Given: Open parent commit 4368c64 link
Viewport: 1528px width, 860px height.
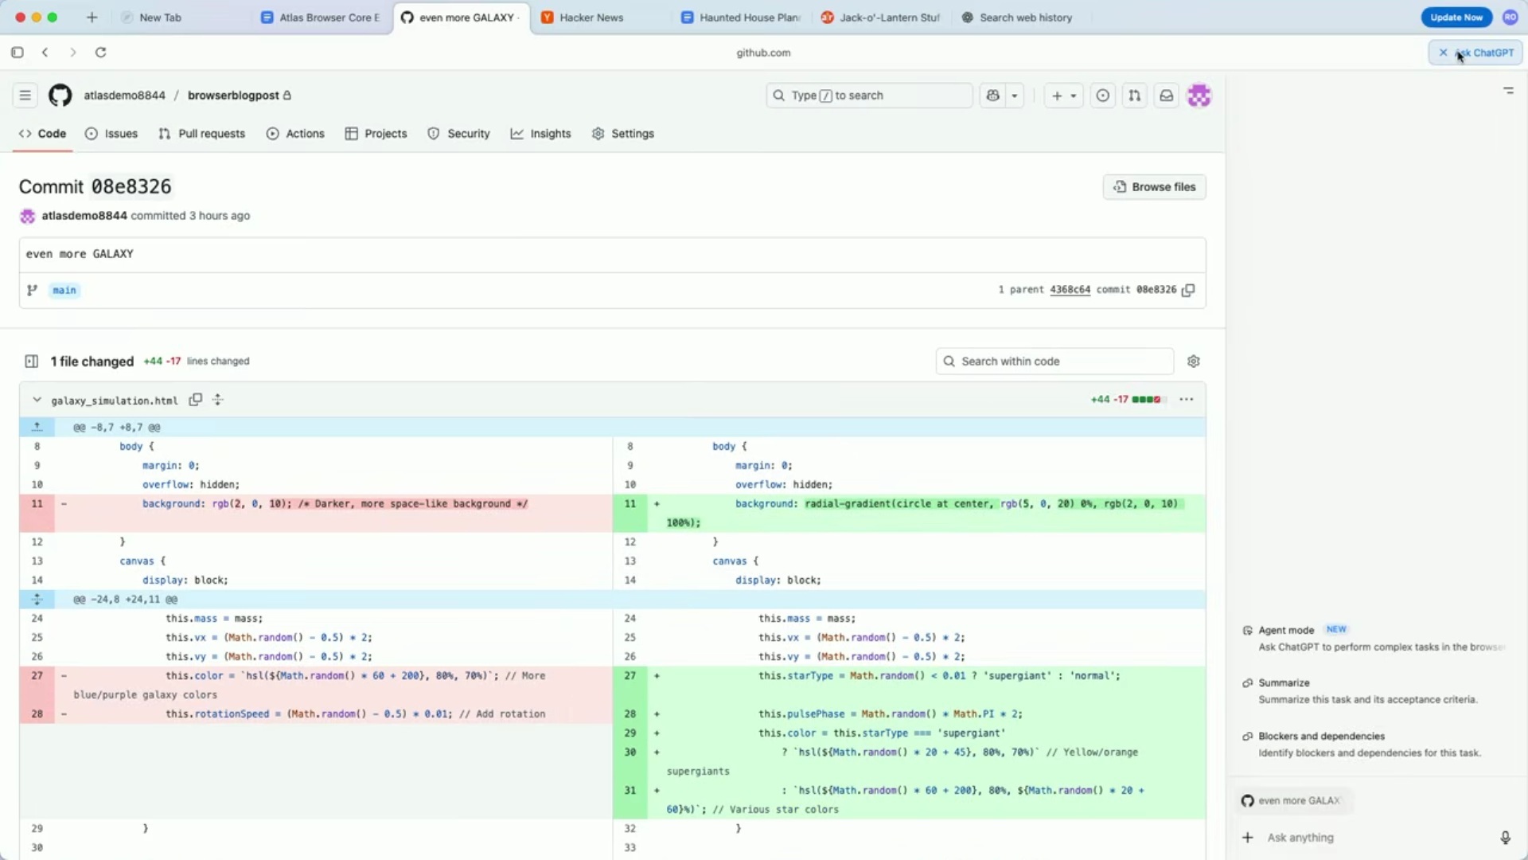Looking at the screenshot, I should 1070,290.
